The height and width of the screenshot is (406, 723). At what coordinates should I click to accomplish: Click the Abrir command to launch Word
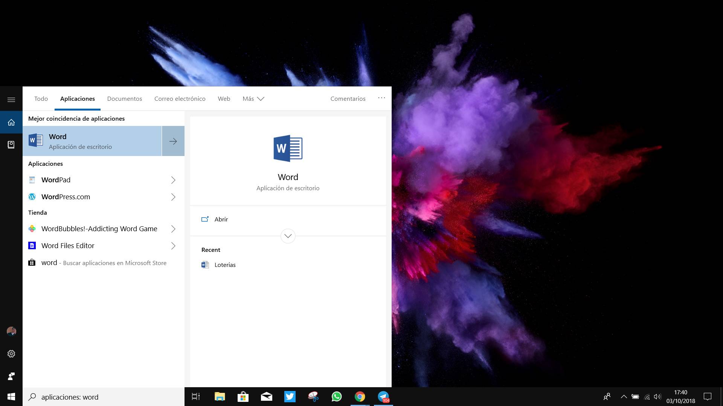click(x=221, y=219)
